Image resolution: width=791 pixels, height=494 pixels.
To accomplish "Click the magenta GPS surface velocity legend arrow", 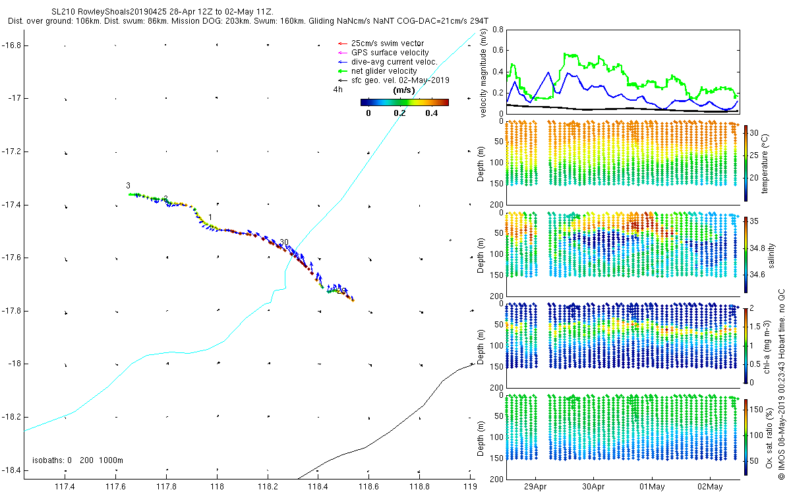I will [x=341, y=53].
